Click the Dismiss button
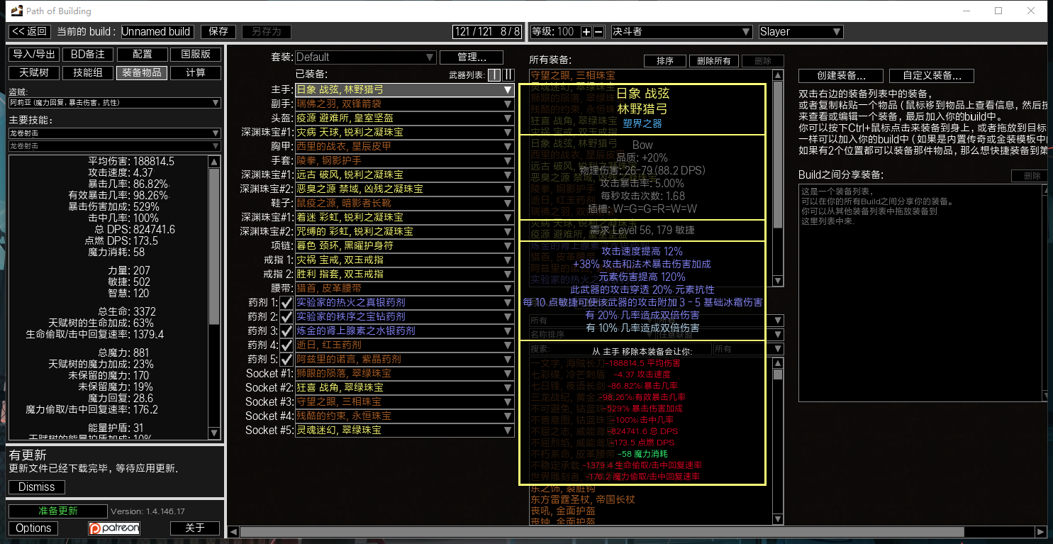Viewport: 1053px width, 544px height. 37,487
